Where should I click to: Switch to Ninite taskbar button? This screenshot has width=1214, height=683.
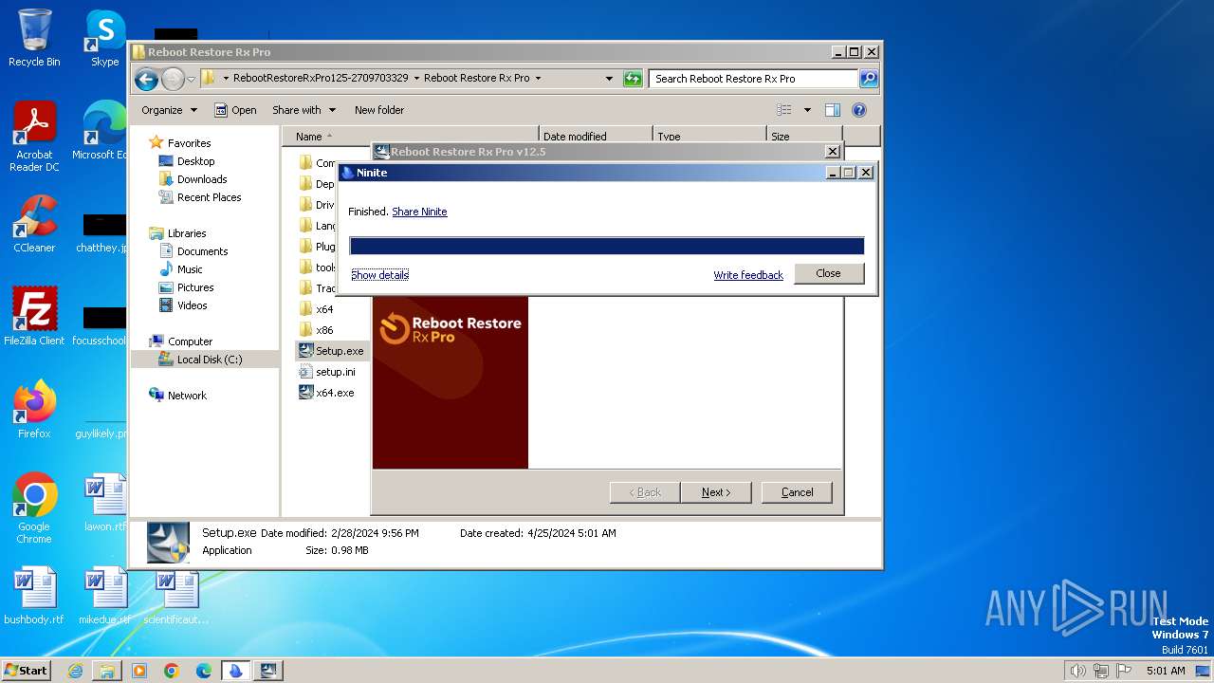click(x=236, y=671)
